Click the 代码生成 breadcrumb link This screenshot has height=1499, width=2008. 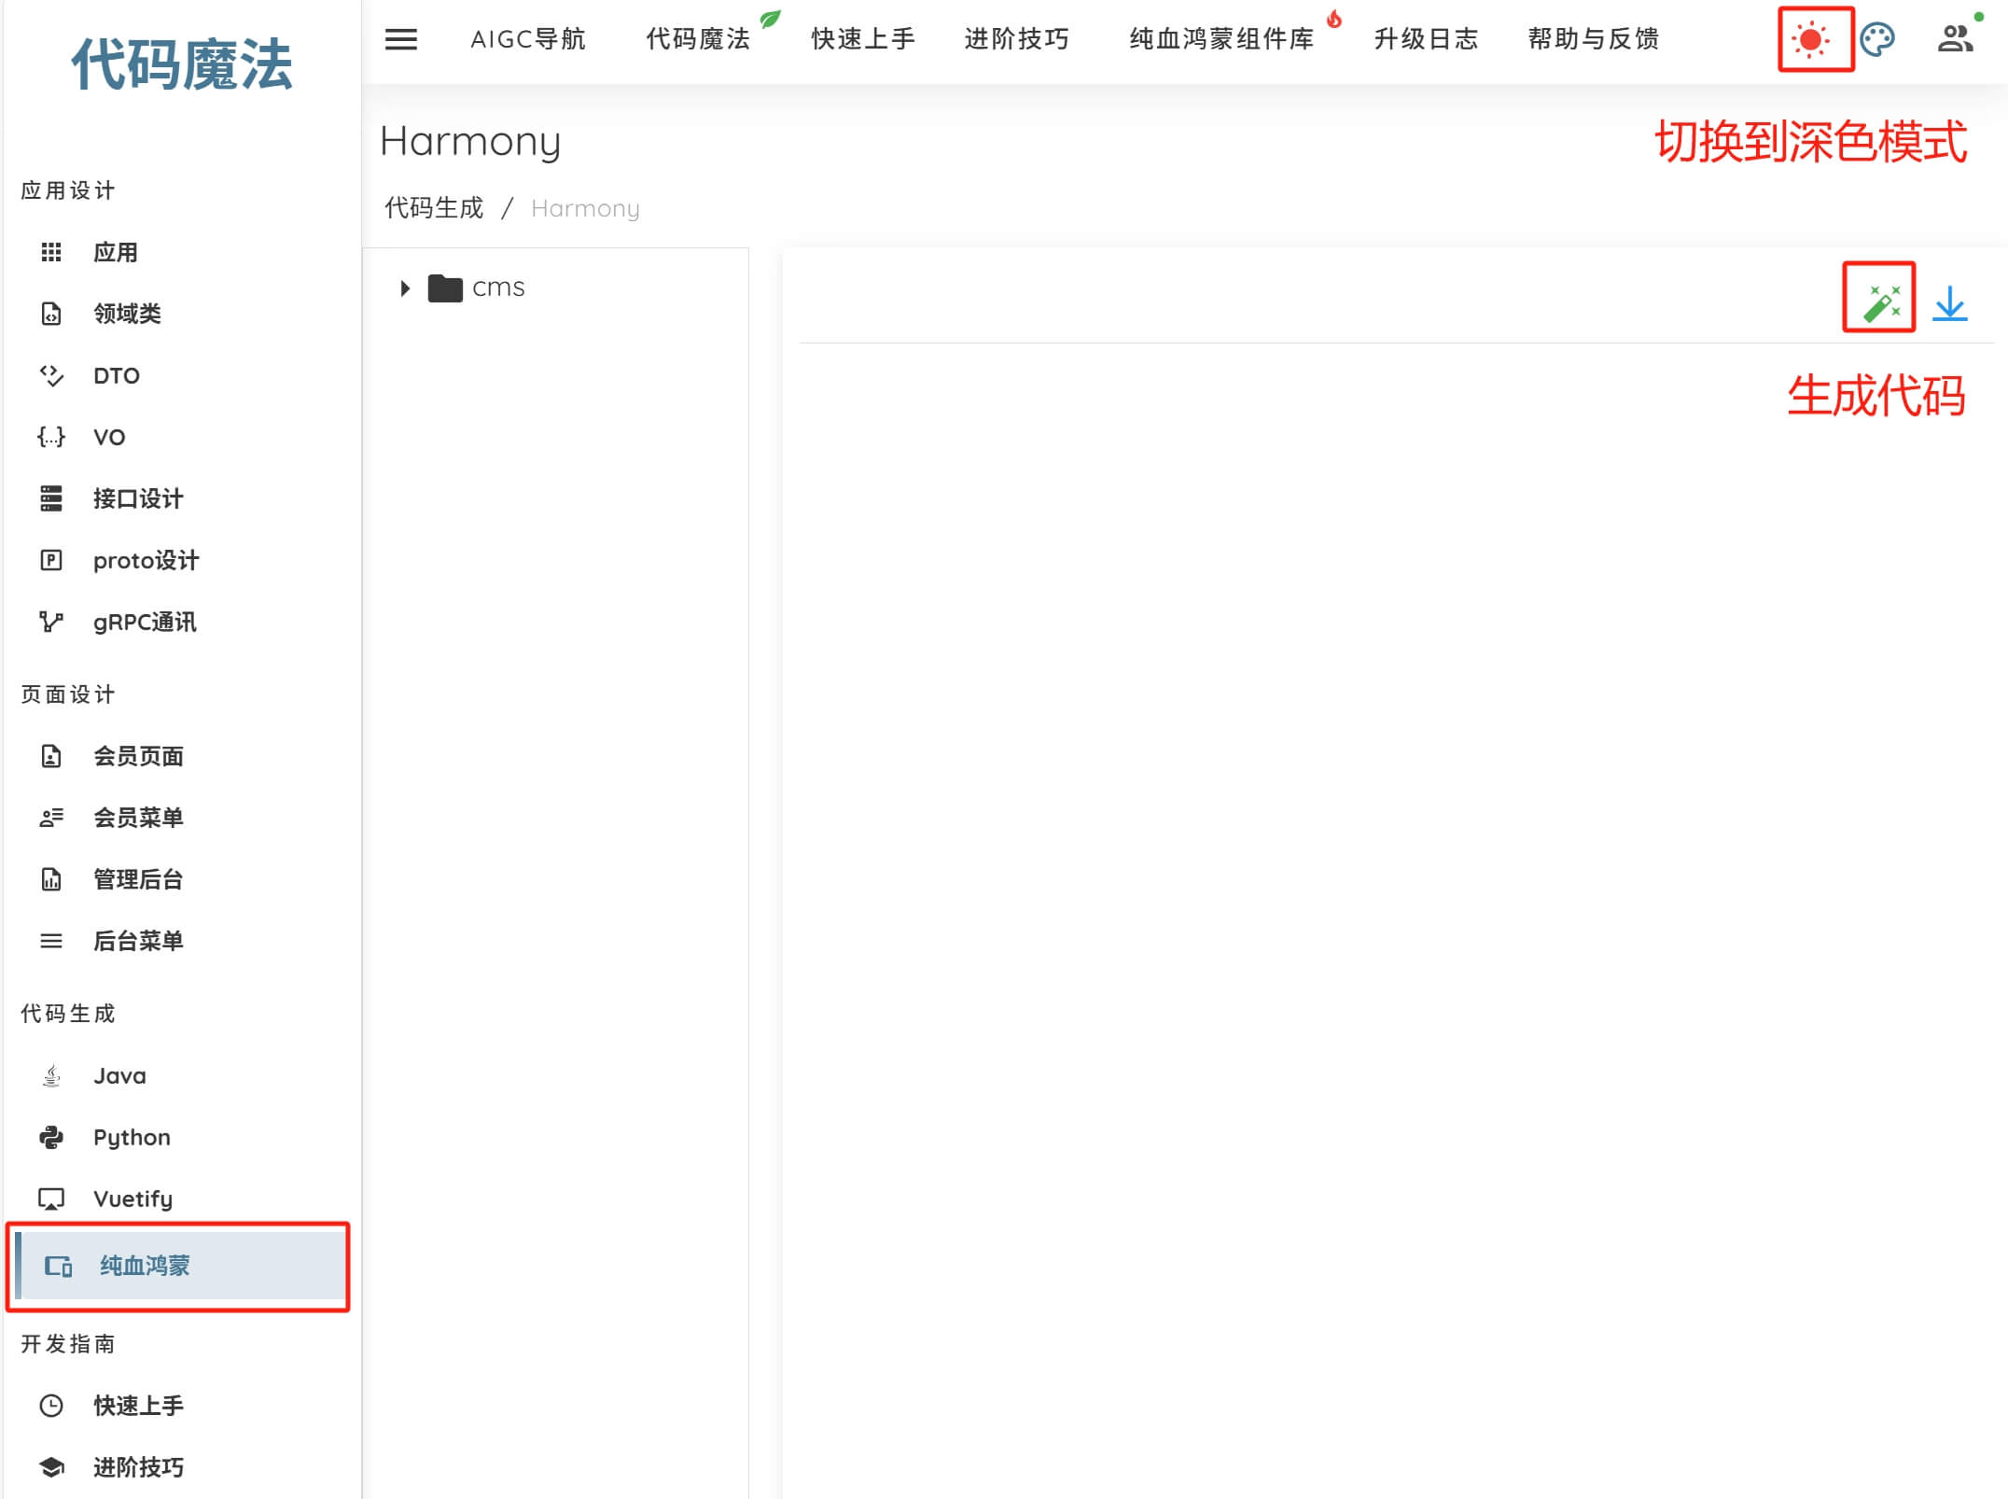pos(434,207)
